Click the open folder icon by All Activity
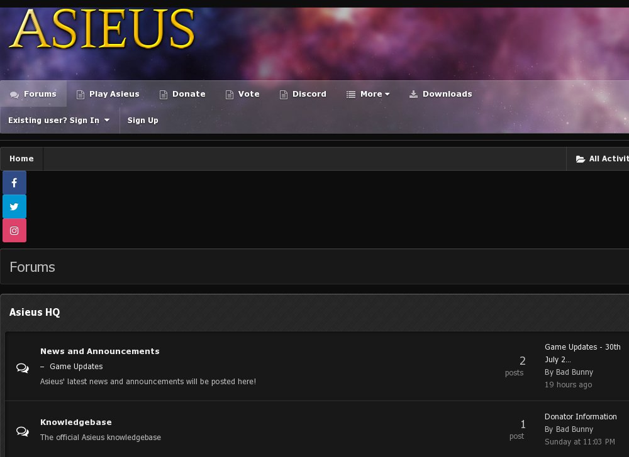 click(581, 159)
